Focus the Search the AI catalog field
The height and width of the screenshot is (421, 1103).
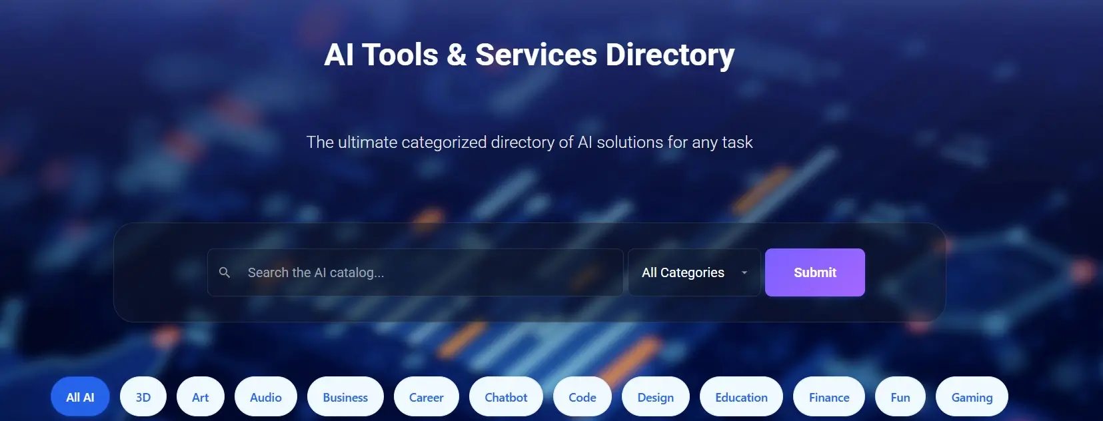pyautogui.click(x=415, y=272)
